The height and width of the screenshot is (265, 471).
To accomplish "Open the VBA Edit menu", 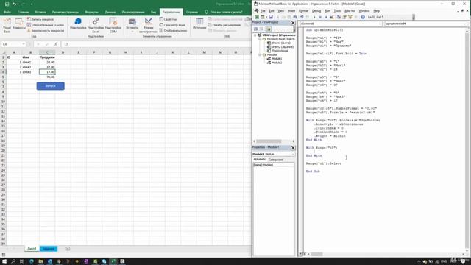I will point(272,11).
